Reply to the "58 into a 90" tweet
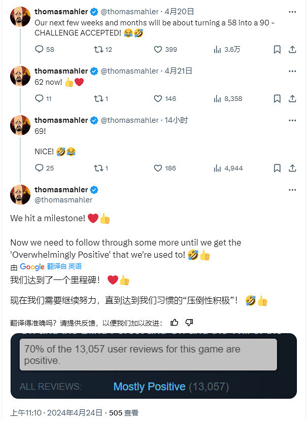 [40, 49]
